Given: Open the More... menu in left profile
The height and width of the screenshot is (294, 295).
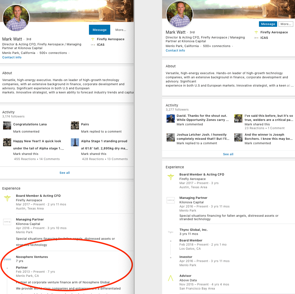Looking at the screenshot, I should tap(121, 30).
